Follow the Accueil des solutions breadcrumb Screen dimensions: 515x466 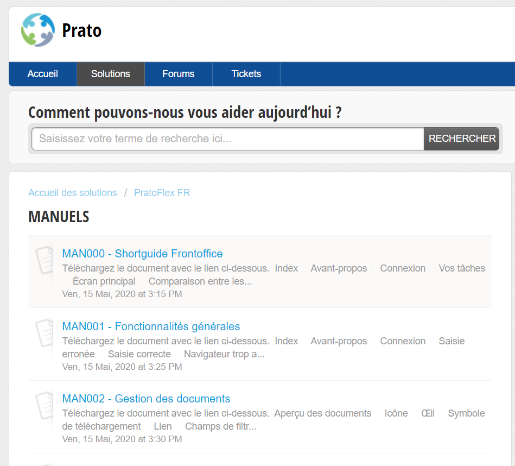[x=73, y=193]
